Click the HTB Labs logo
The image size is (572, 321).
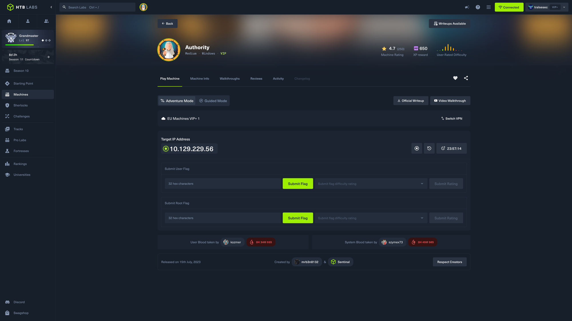coord(22,7)
